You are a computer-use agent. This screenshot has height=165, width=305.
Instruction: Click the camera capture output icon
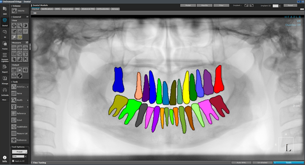14,70
